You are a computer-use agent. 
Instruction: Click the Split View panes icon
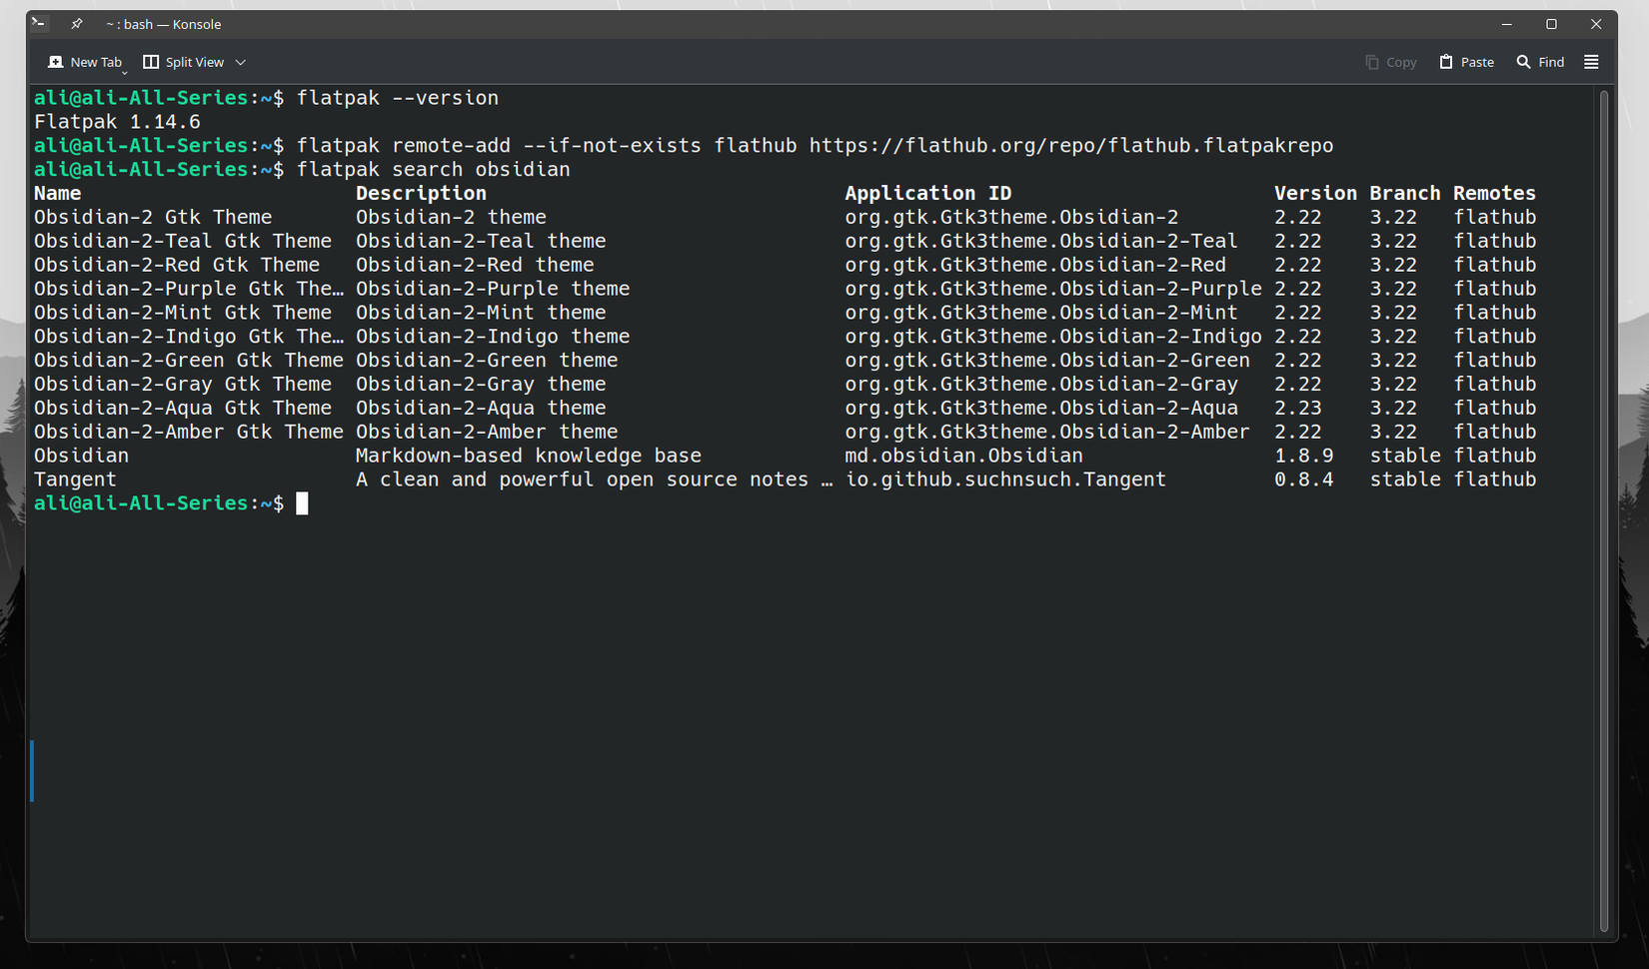click(x=150, y=61)
